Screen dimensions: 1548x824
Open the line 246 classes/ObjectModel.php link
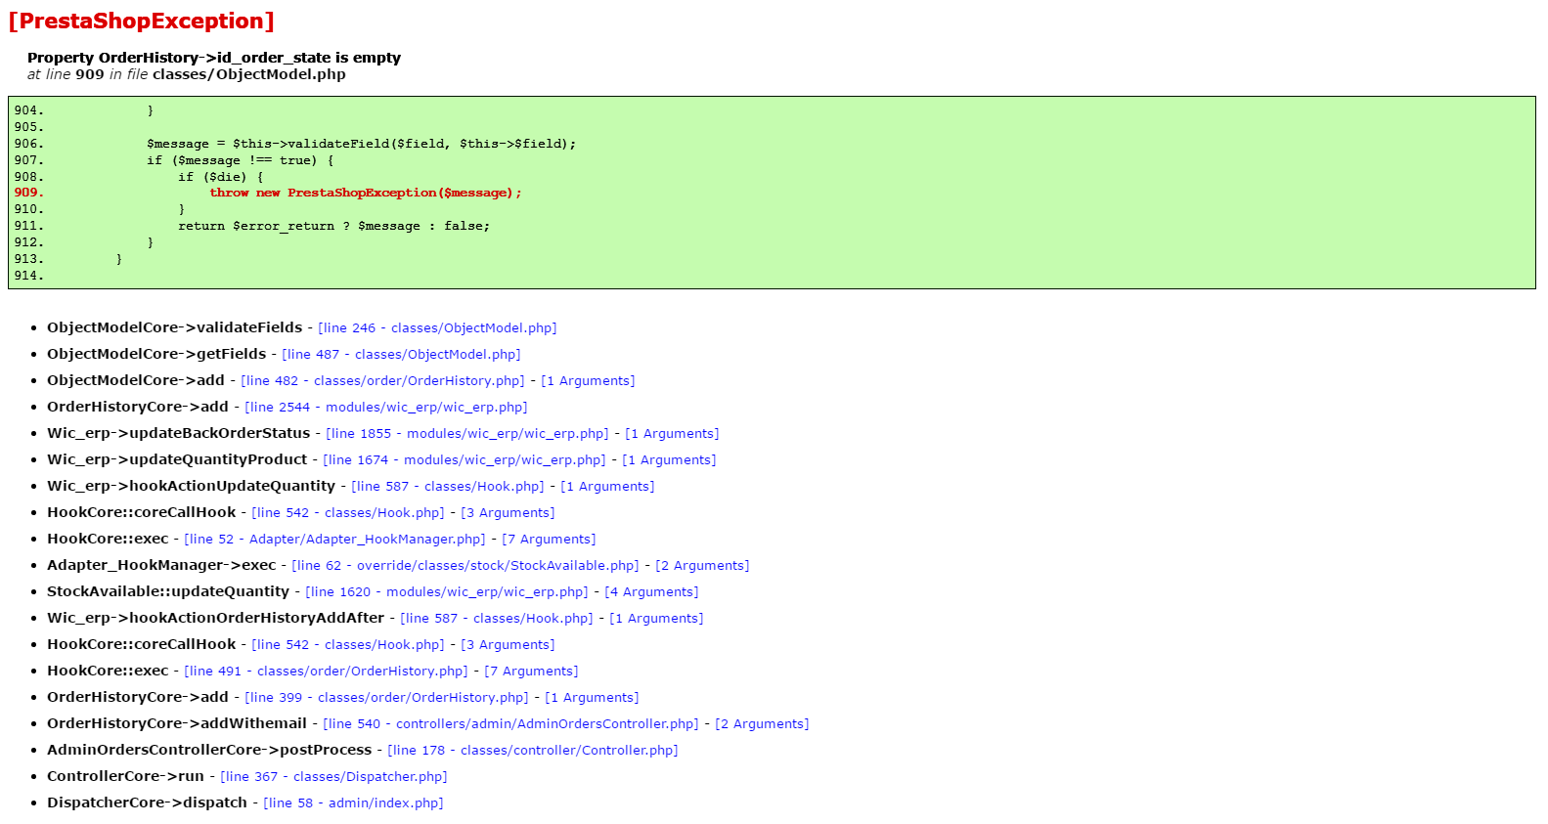[437, 328]
